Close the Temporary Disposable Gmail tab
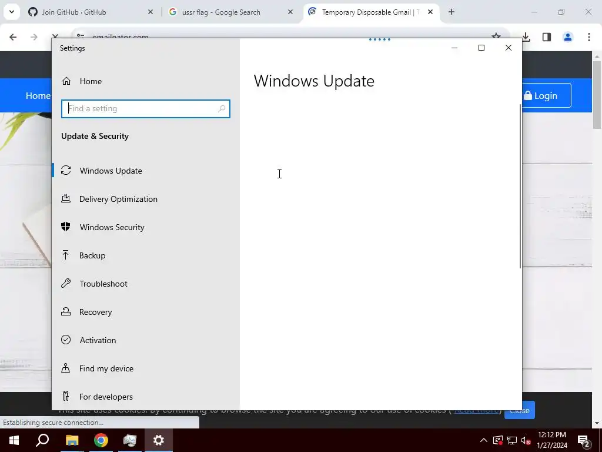The height and width of the screenshot is (452, 602). coord(430,12)
